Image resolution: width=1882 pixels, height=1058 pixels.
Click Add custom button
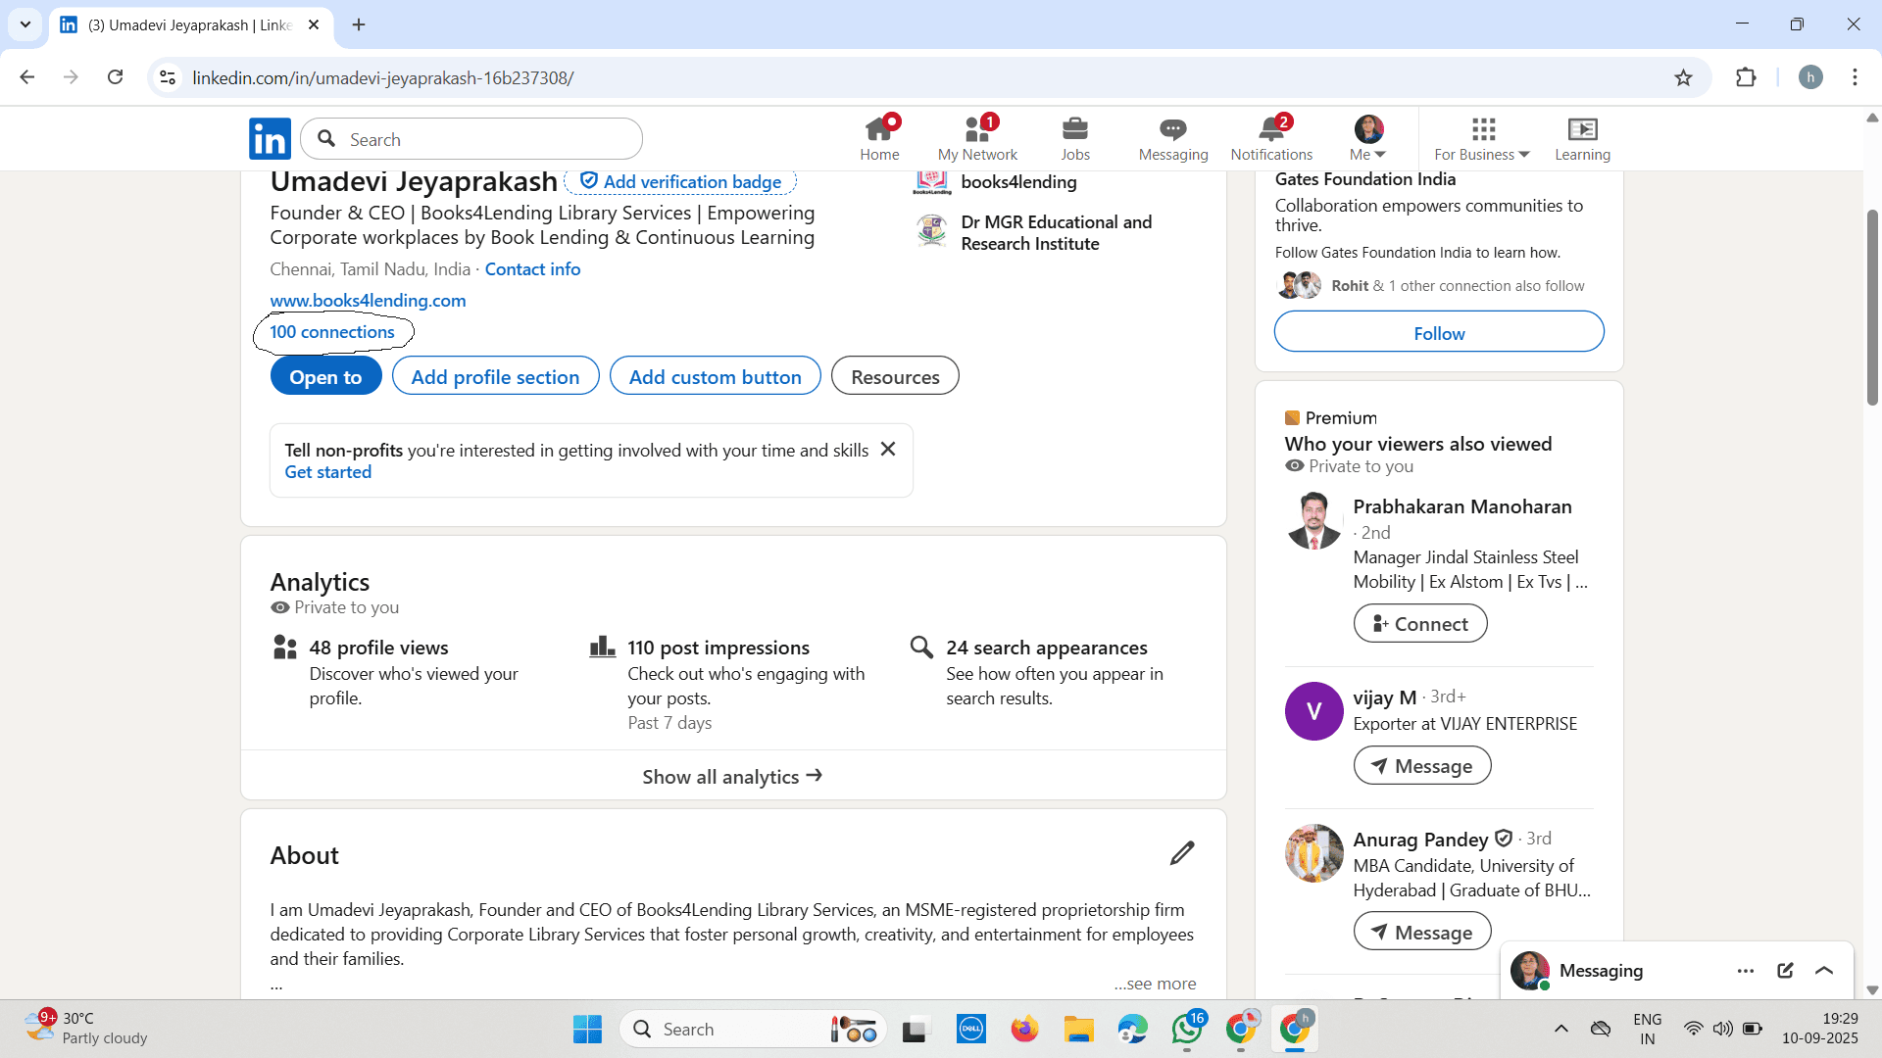(x=715, y=376)
